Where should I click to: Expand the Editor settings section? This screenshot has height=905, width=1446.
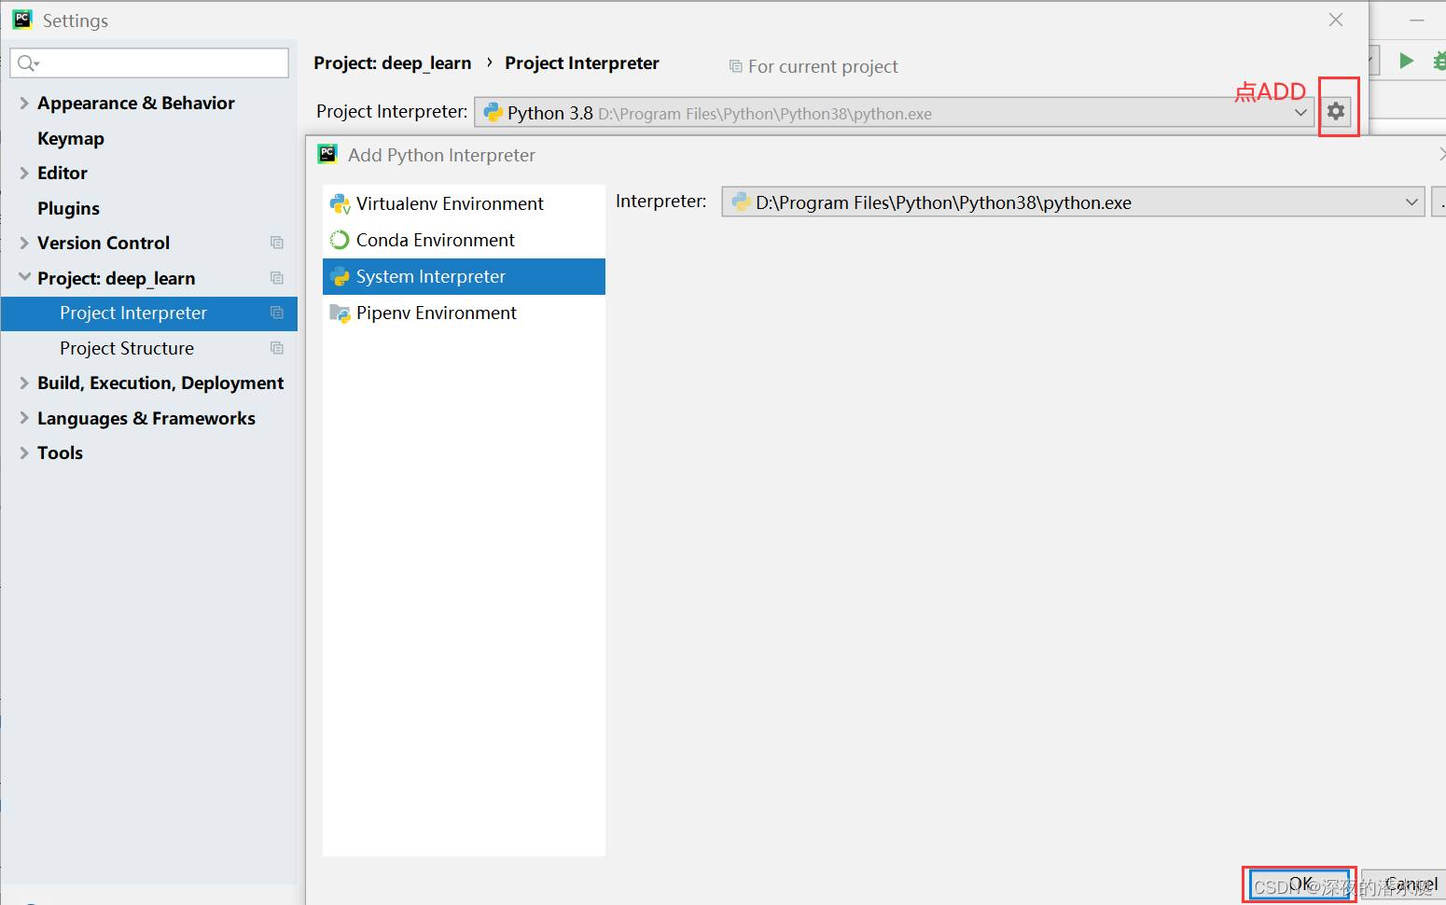24,173
